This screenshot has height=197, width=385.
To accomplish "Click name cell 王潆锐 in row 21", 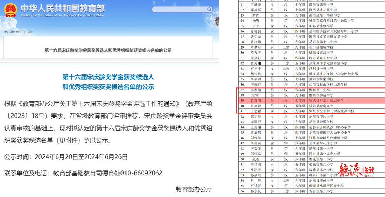I will 255,4.
